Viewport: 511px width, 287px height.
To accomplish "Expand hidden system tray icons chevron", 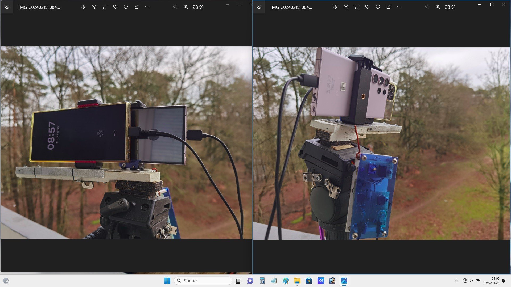I will pyautogui.click(x=456, y=281).
